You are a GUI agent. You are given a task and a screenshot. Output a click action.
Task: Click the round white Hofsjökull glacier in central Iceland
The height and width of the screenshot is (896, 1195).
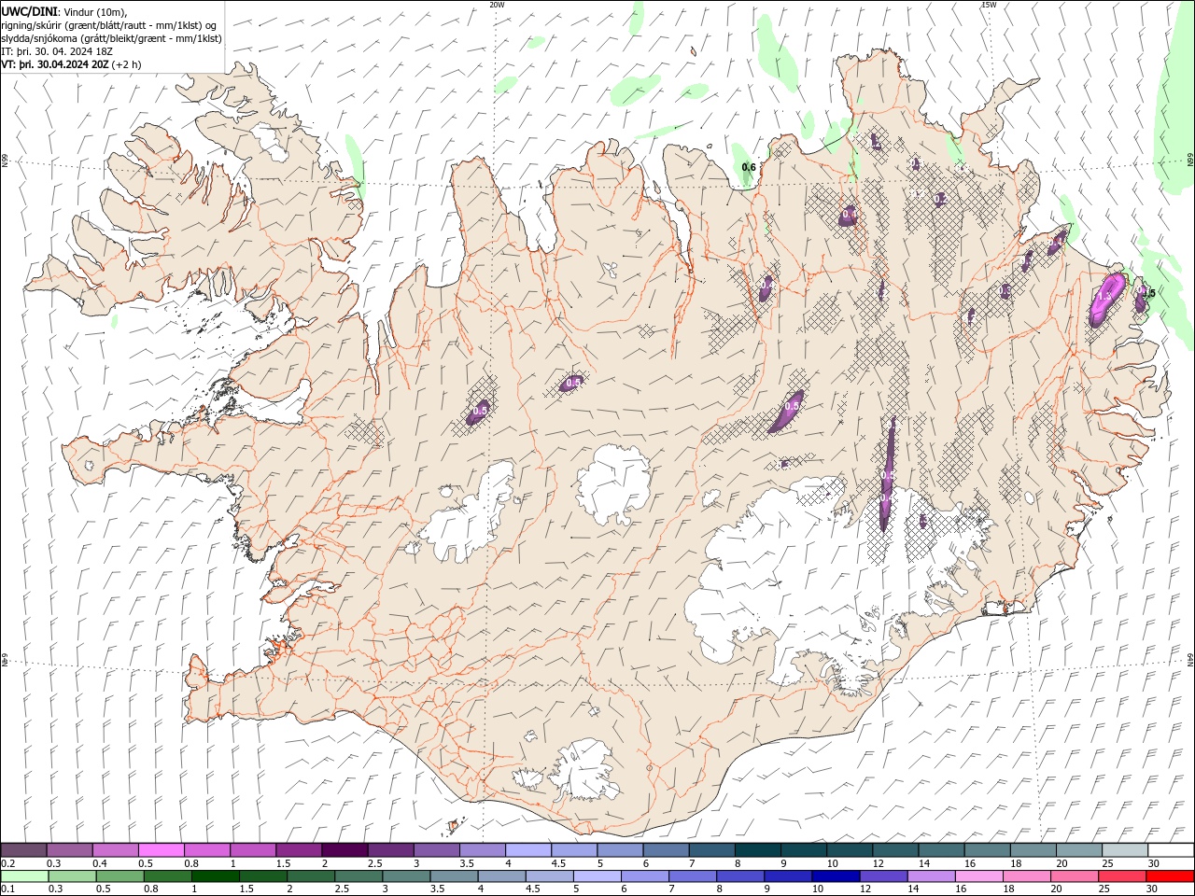click(613, 484)
